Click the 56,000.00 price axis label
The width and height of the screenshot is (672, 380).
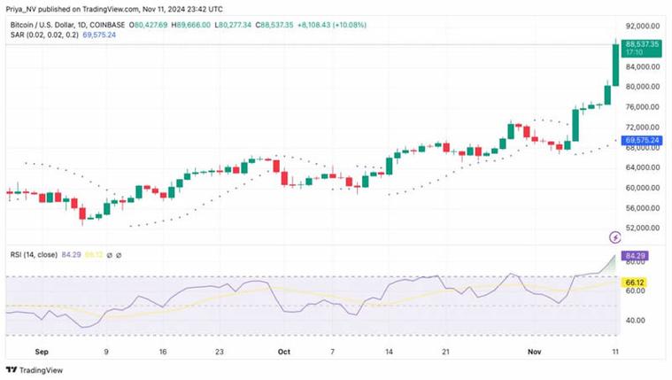[x=643, y=208]
